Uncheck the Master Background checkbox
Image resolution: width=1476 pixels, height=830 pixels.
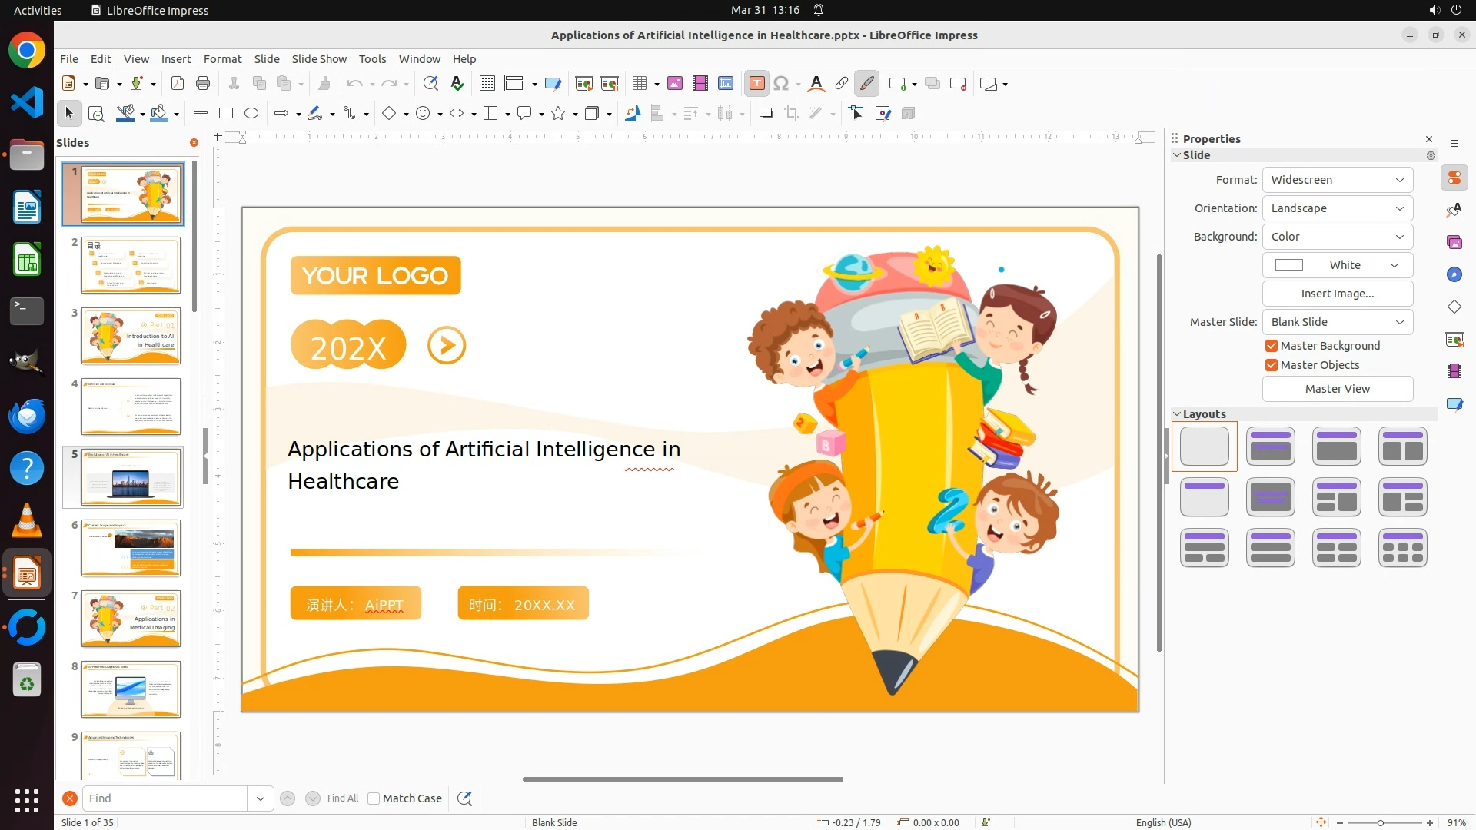[x=1272, y=346]
